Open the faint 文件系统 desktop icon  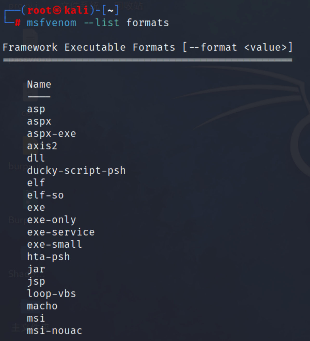[x=78, y=5]
